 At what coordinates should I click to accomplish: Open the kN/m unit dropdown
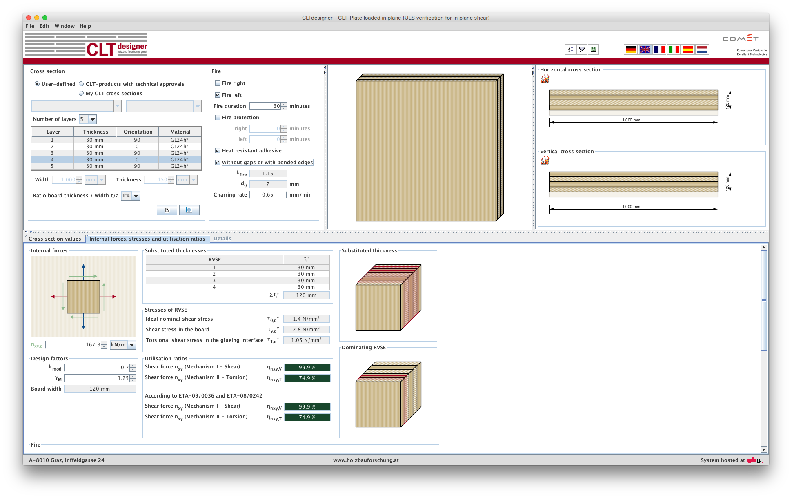pyautogui.click(x=132, y=345)
